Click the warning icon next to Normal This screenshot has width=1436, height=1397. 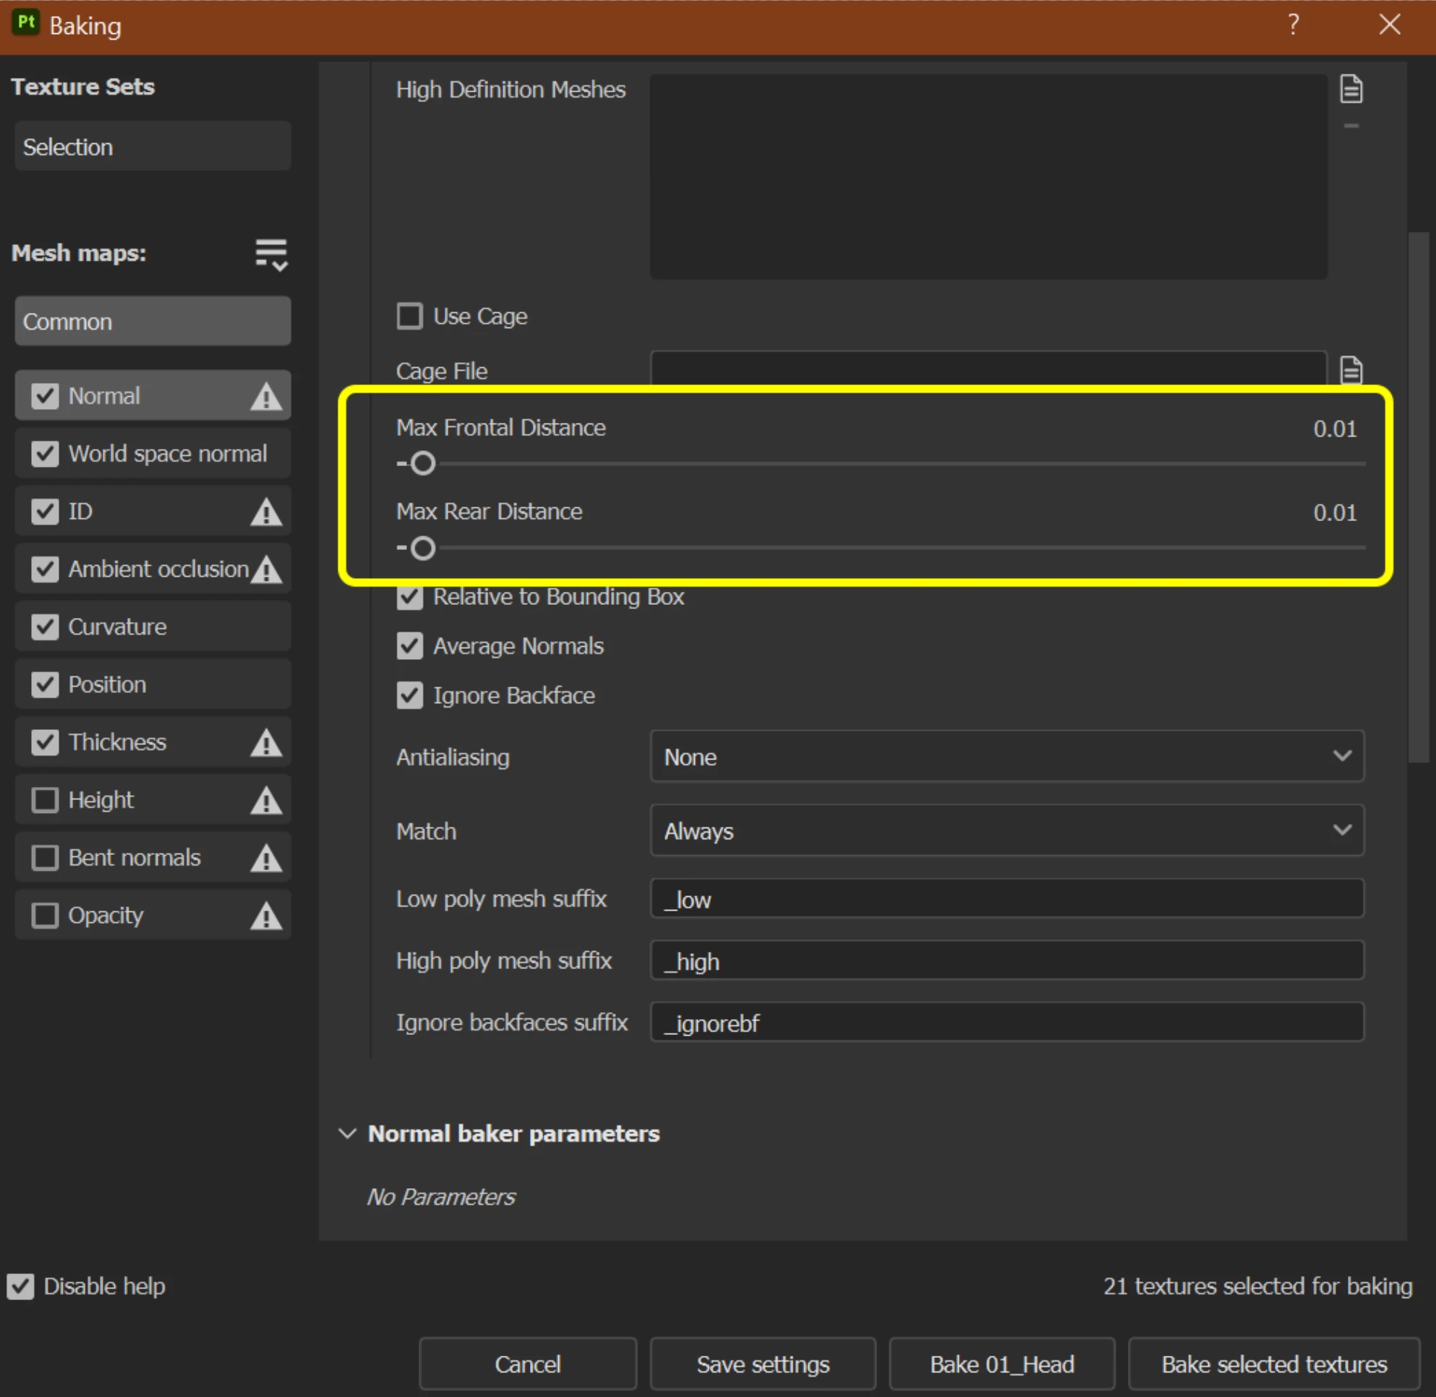[266, 396]
